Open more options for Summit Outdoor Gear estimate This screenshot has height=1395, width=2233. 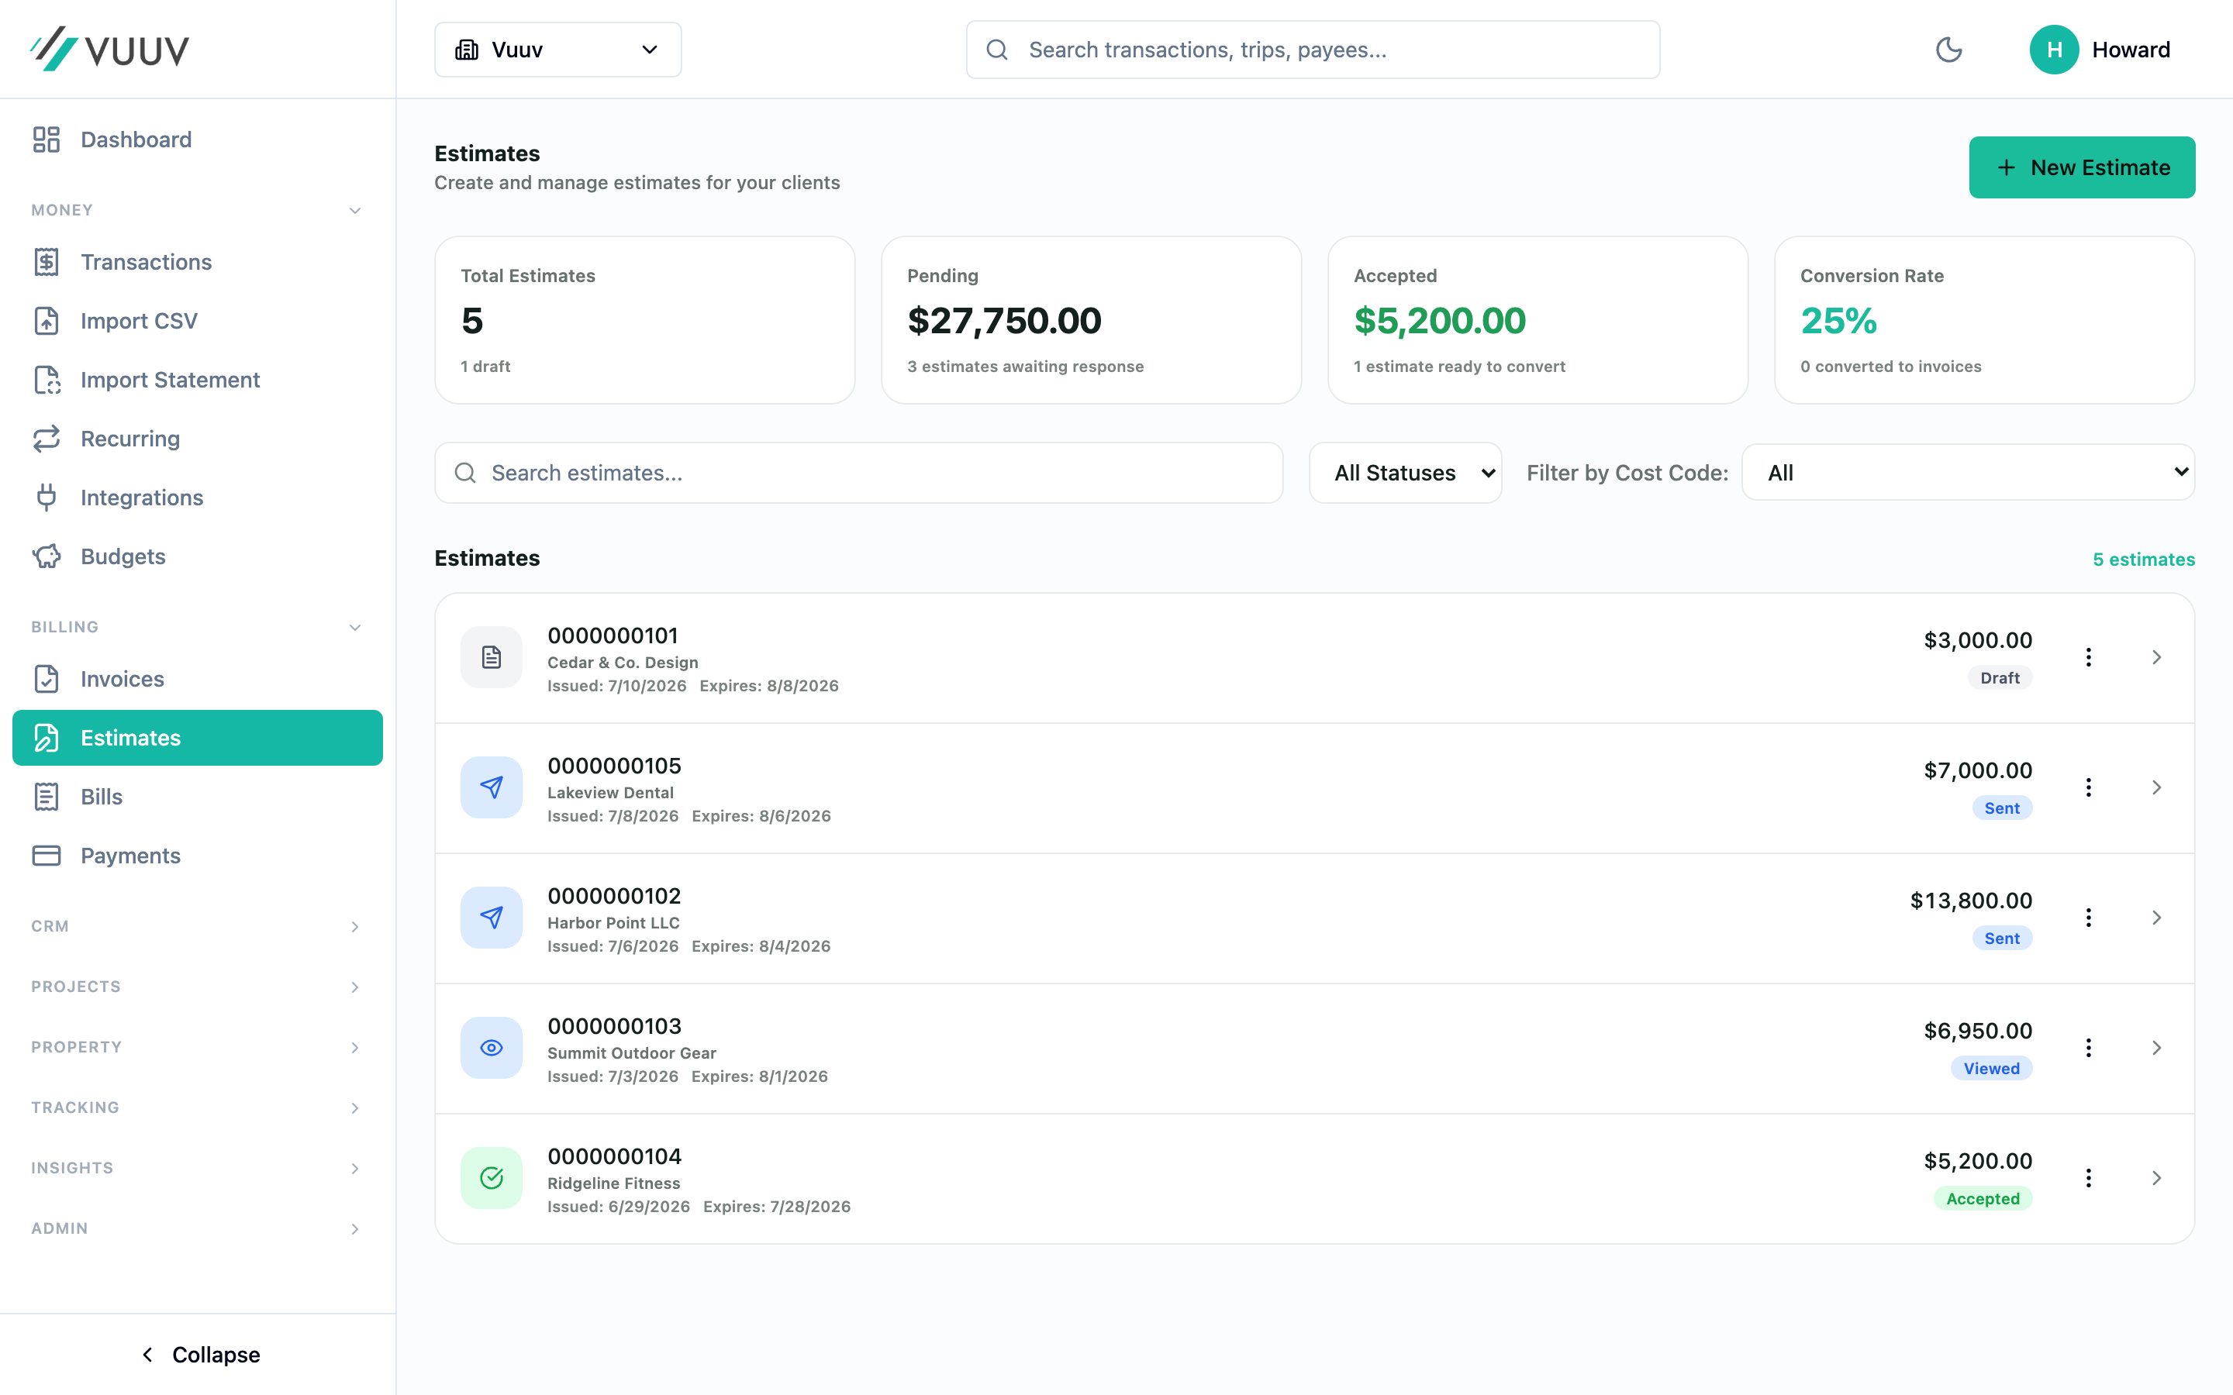pyautogui.click(x=2088, y=1047)
